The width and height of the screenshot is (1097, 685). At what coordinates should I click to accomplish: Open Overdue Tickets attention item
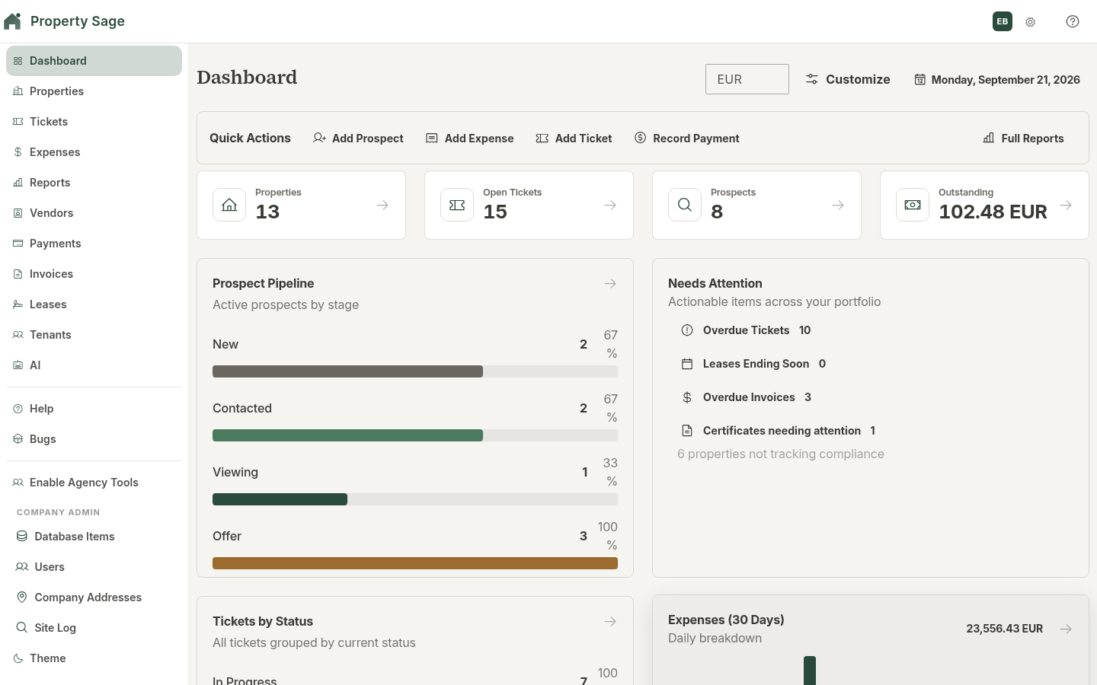[x=746, y=330]
